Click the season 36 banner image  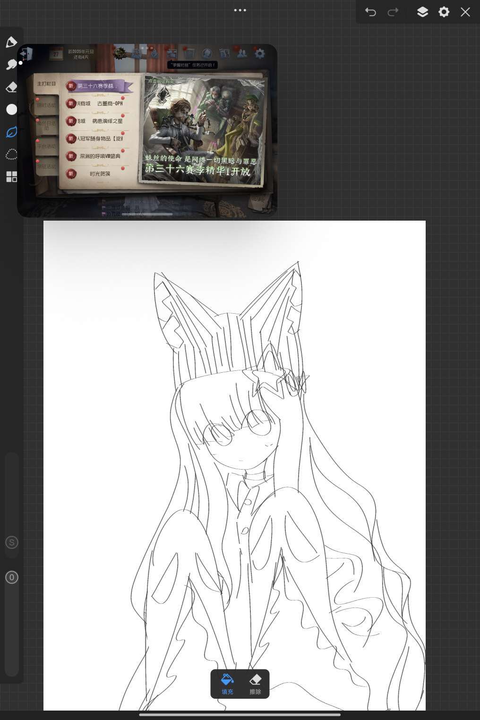tap(202, 130)
